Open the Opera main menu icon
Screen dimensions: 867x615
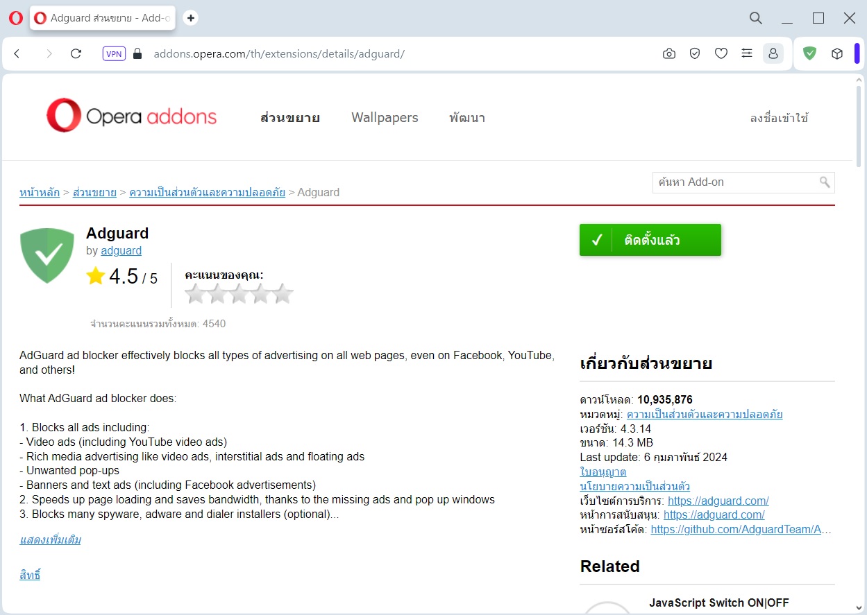tap(15, 19)
